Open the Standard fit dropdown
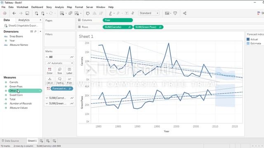The image size is (264, 148). click(148, 13)
